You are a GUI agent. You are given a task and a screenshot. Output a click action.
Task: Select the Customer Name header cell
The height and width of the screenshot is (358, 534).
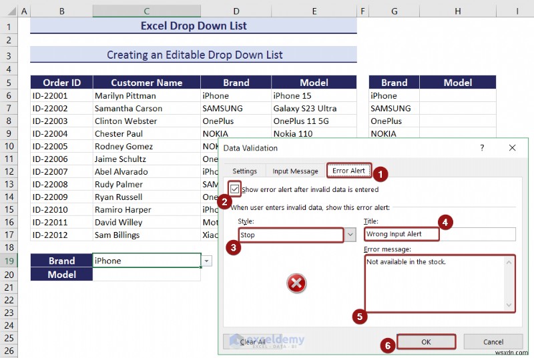[146, 83]
